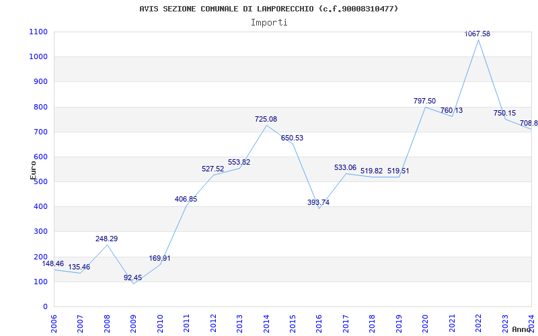
Task: Click the 2007 year tick label
Action: tap(80, 324)
